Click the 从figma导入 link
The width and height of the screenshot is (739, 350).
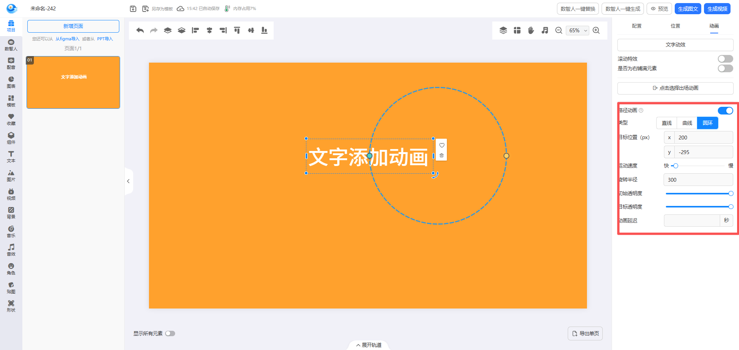pyautogui.click(x=67, y=39)
